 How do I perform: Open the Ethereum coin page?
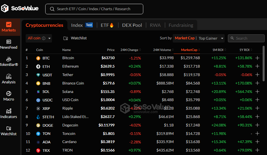coord(70,66)
